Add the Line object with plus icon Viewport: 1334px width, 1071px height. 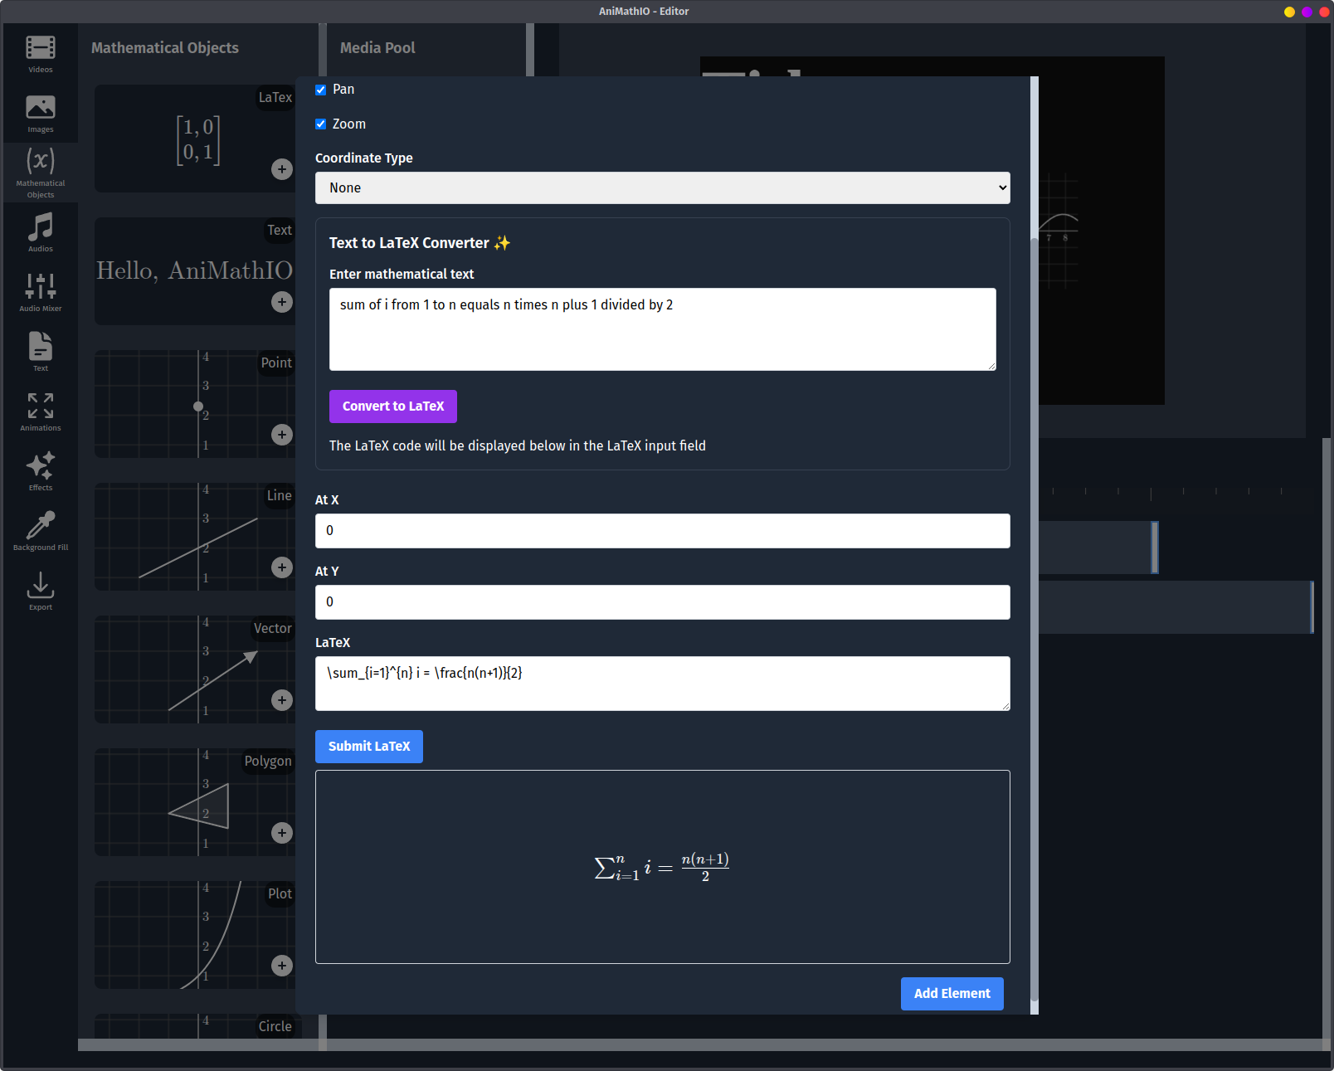tap(282, 567)
